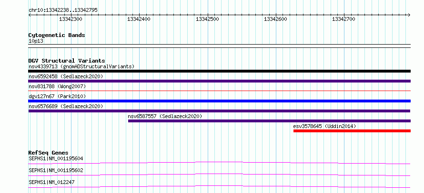This screenshot has height=193, width=424.
Task: Click the purple nsv6592458 variant bar
Action: (219, 81)
